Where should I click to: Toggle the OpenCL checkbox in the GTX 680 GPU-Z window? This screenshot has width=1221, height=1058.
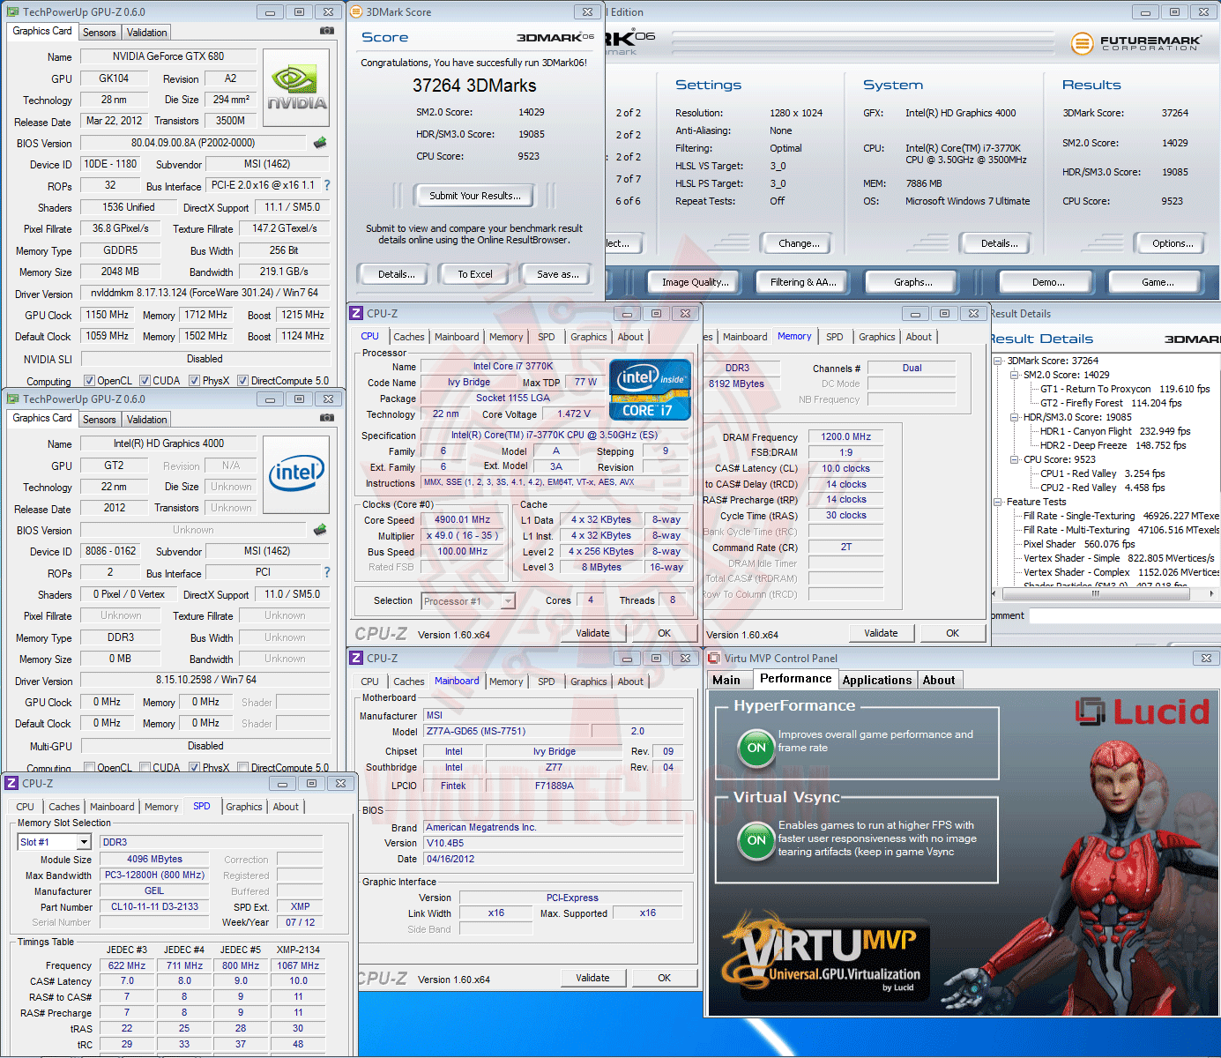(89, 381)
